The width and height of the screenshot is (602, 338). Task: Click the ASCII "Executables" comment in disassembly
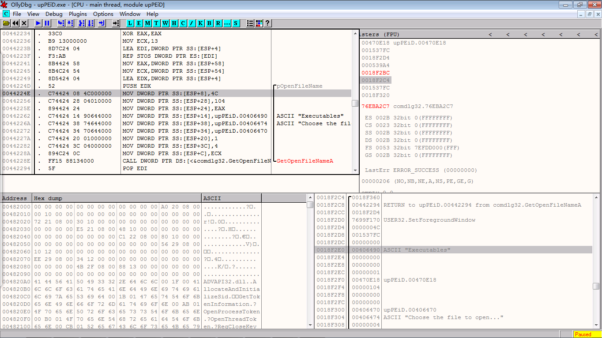[x=310, y=116]
